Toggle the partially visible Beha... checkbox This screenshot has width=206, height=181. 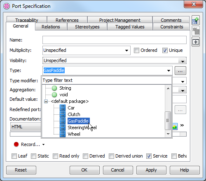[174, 156]
